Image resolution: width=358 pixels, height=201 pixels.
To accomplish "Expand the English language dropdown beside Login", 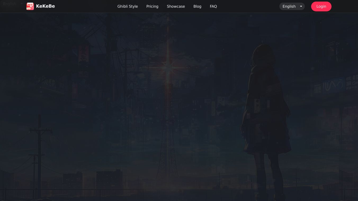I will 292,6.
